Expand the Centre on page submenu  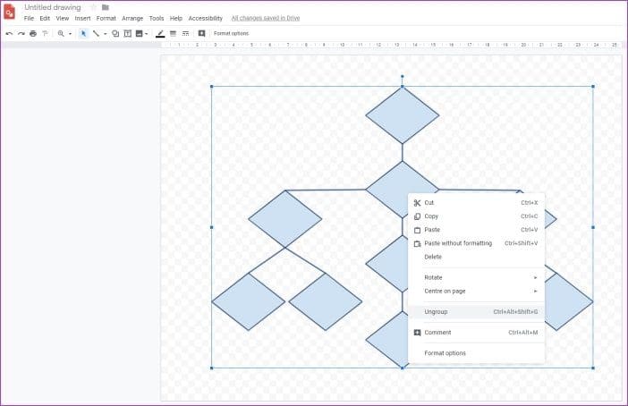click(476, 292)
